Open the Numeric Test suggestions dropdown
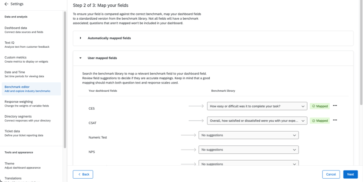This screenshot has width=363, height=182. click(x=249, y=135)
